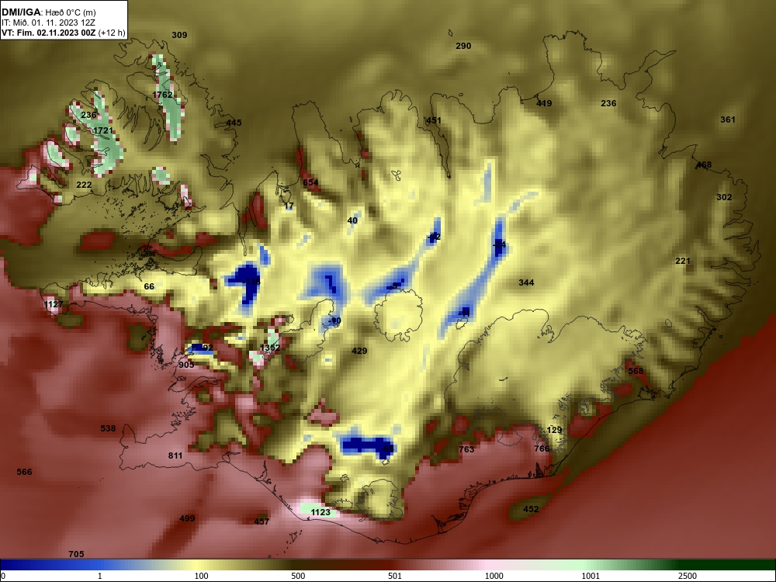Click the 222 value label
This screenshot has height=582, width=776.
(x=84, y=185)
